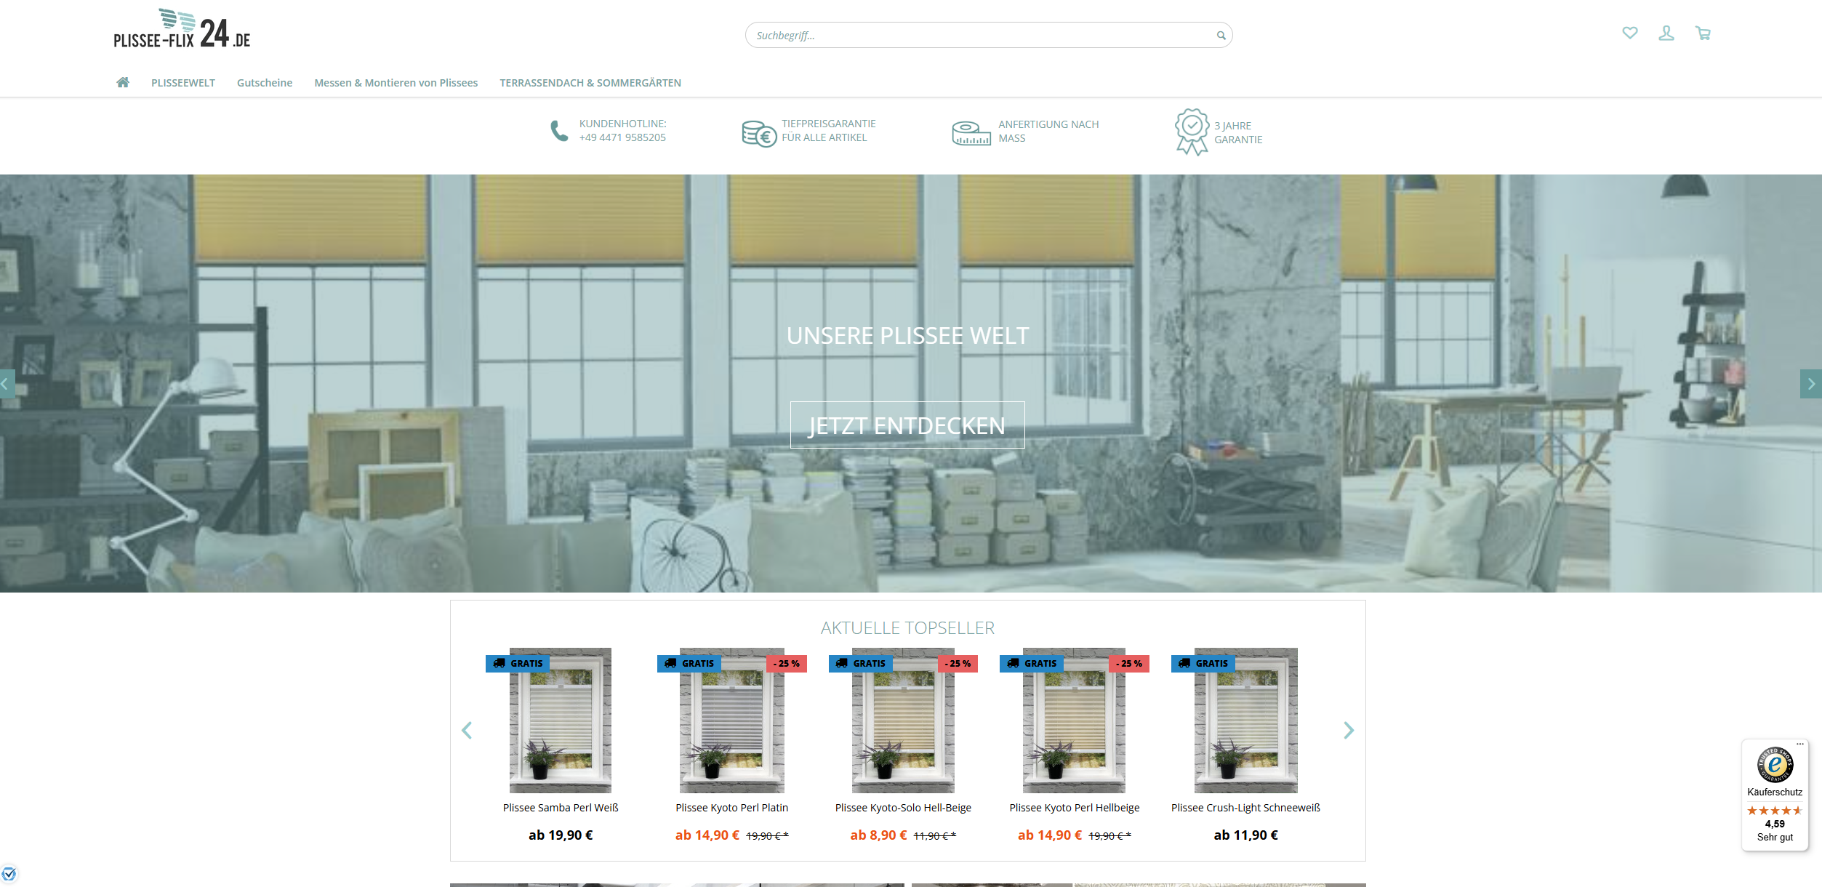Show previous hero banner slide
The image size is (1822, 887).
pos(7,384)
